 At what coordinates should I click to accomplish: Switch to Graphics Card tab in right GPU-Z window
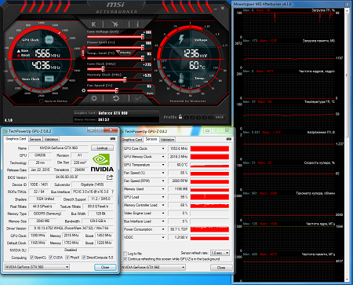click(132, 140)
